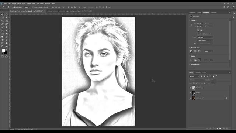
Task: Open the Auto-Select Layer dropdown
Action: (x=27, y=7)
